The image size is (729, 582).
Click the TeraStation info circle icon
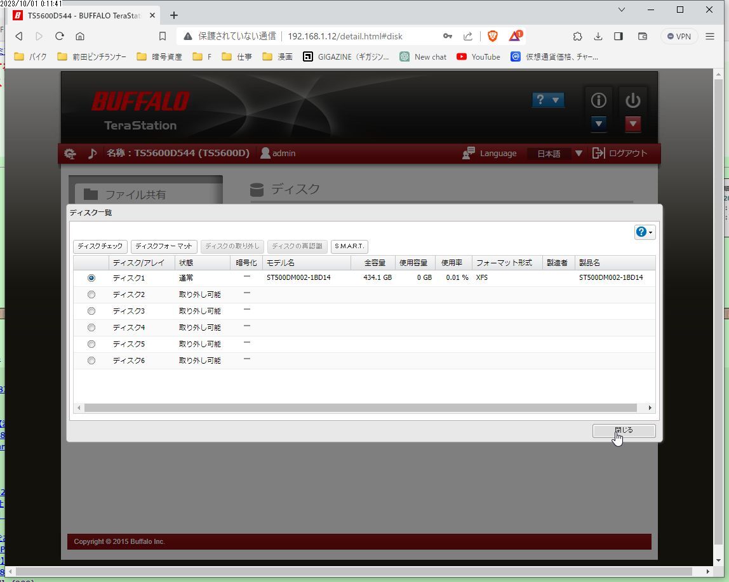click(598, 100)
